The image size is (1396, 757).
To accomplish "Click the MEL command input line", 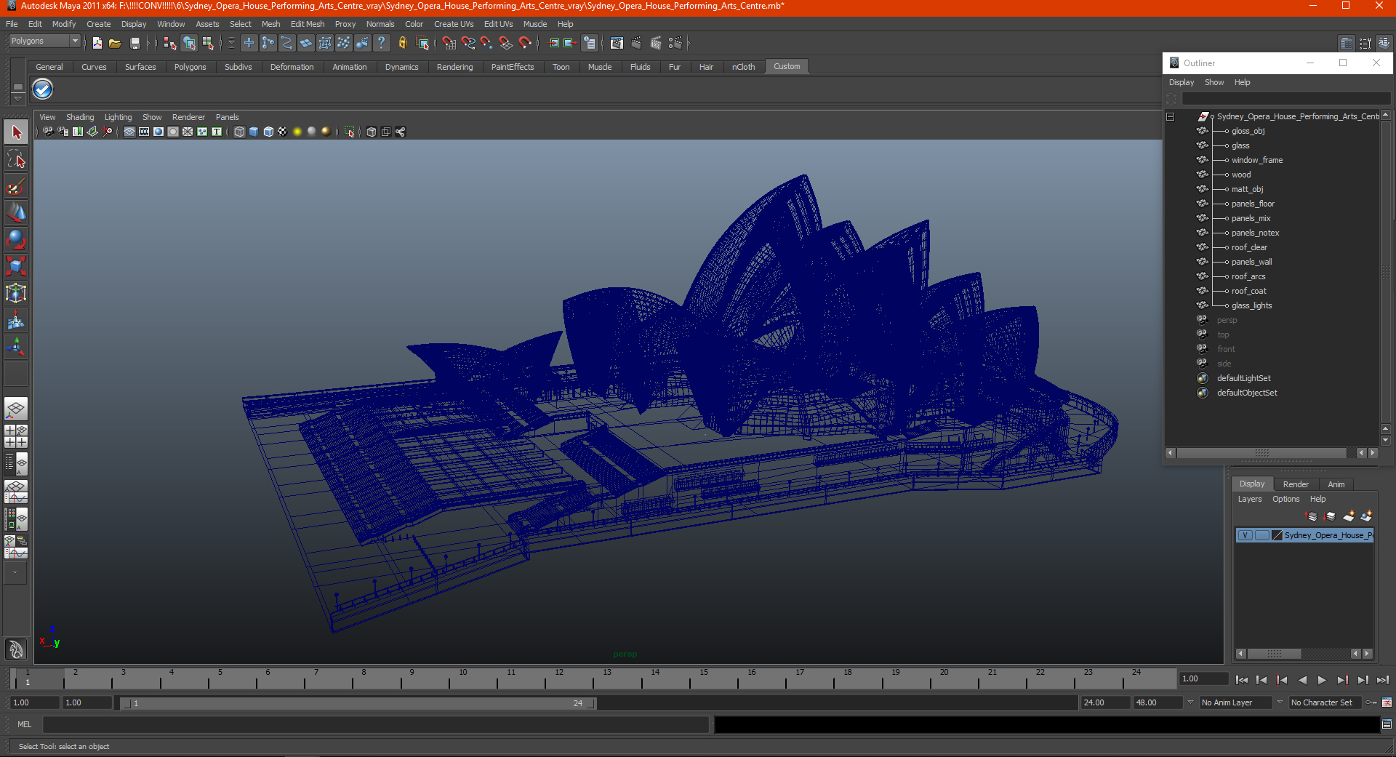I will (376, 724).
